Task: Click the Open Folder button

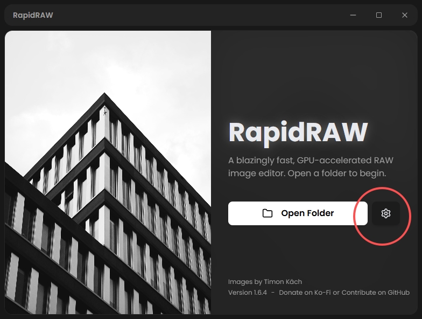Action: 298,213
